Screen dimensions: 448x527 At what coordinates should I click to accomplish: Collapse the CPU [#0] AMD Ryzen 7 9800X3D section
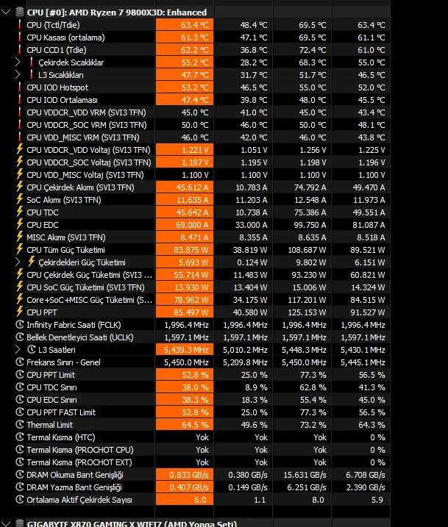pyautogui.click(x=6, y=12)
